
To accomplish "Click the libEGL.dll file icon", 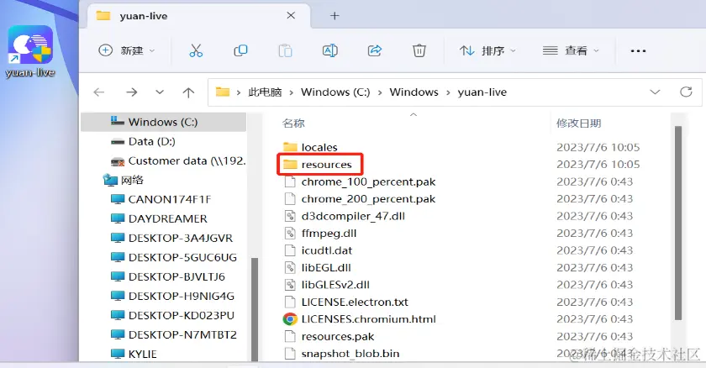I will (x=290, y=267).
